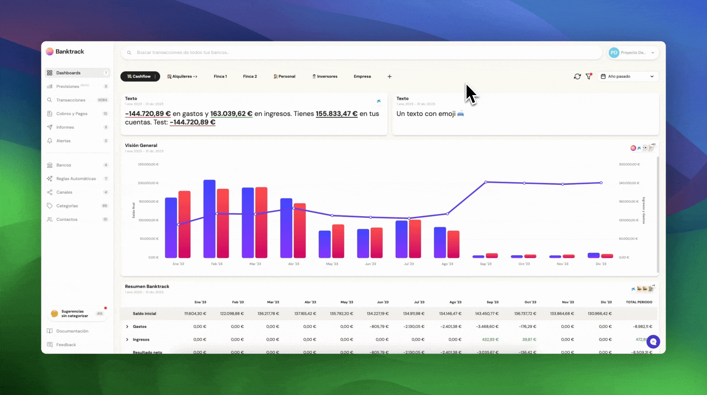
Task: Open the filter funnel icon
Action: (x=588, y=76)
